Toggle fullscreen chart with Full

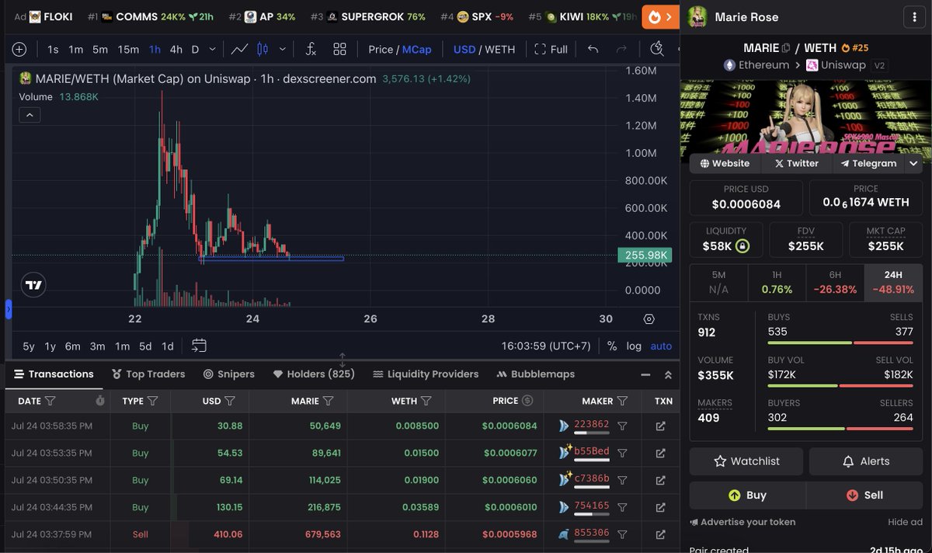click(x=551, y=49)
